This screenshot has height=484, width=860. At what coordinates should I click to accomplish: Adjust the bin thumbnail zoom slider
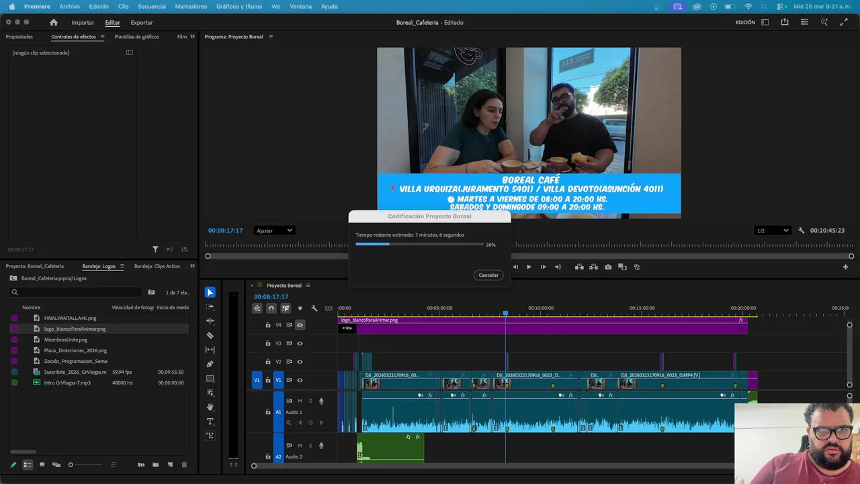(x=85, y=465)
